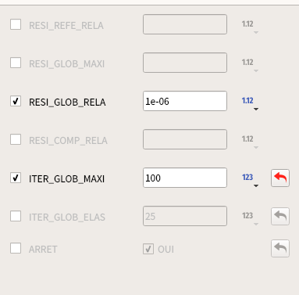Enable the ITER_GLOB_ELAS checkbox
299x295 pixels.
click(x=16, y=216)
